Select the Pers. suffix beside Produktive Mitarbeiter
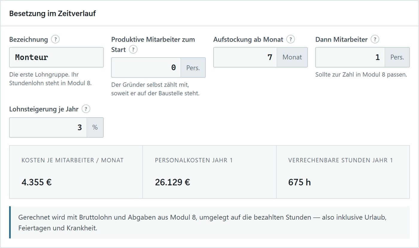 click(x=193, y=67)
